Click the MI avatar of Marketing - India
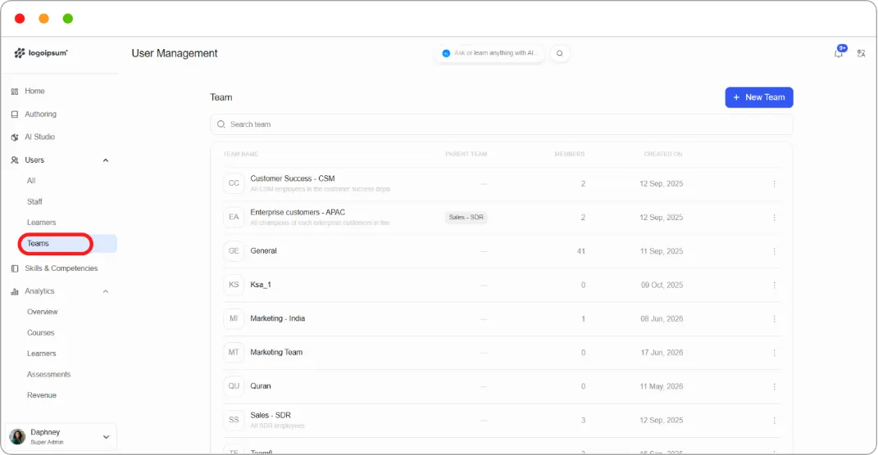878x455 pixels. pyautogui.click(x=234, y=318)
